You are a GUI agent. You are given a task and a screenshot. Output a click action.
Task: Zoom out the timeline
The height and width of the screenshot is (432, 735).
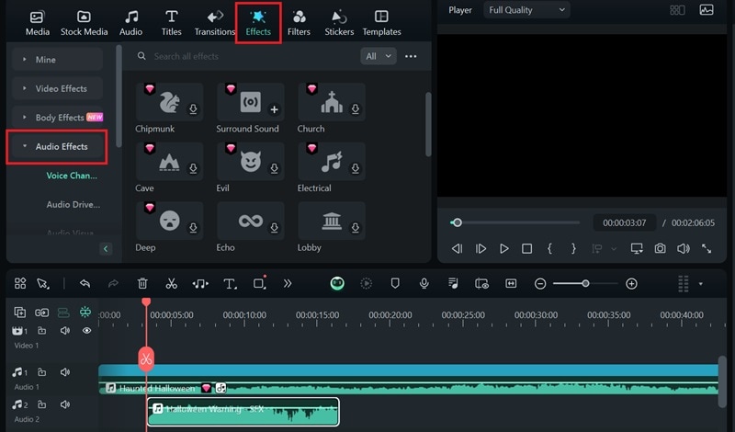coord(540,284)
